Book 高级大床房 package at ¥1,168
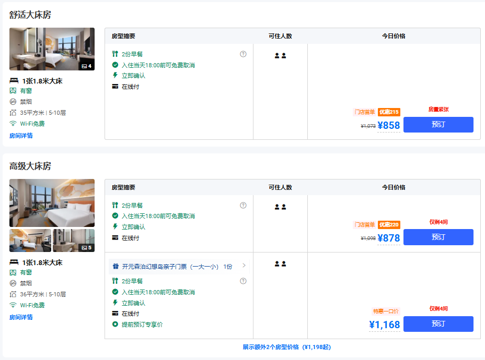The image size is (485, 360). point(438,324)
